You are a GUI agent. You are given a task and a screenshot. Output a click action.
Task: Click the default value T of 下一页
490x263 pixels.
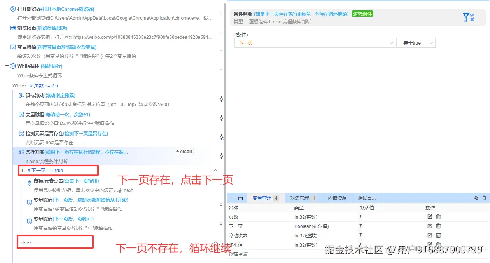tap(360, 226)
